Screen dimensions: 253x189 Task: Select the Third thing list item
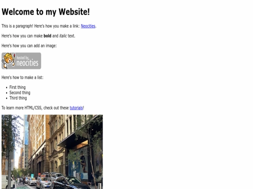click(18, 98)
